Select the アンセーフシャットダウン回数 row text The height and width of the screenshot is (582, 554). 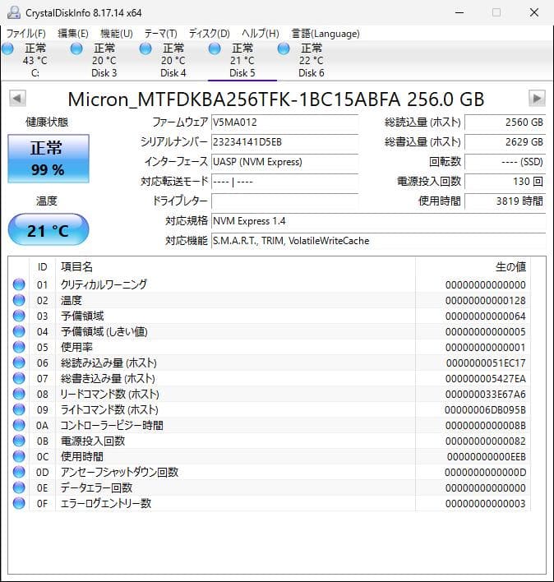pos(119,472)
